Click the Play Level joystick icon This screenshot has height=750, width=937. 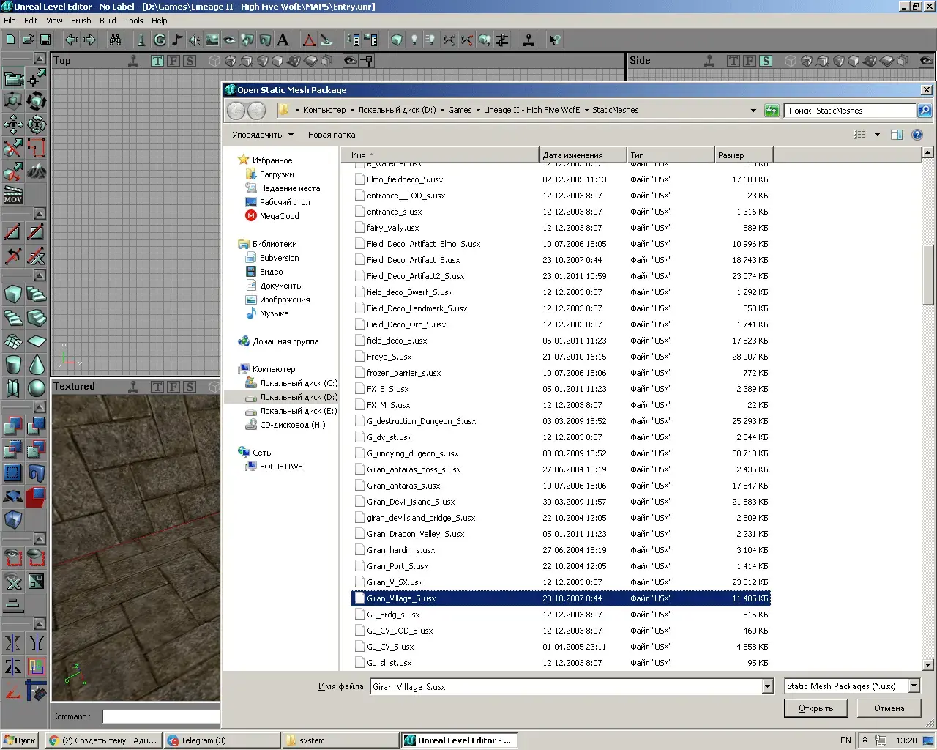[x=529, y=40]
